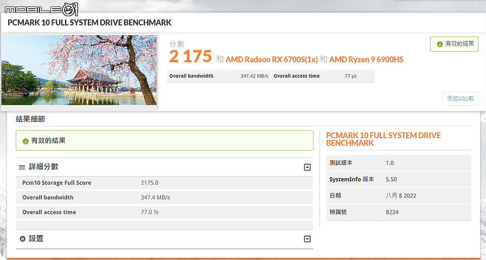Open the AMD Radeon RX 6700S(1x) link
Screen dimensions: 486x260
point(272,60)
